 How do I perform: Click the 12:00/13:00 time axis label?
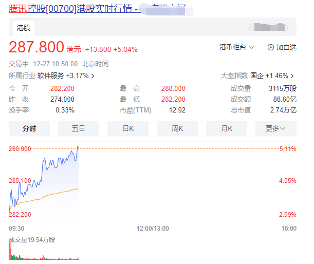click(153, 229)
